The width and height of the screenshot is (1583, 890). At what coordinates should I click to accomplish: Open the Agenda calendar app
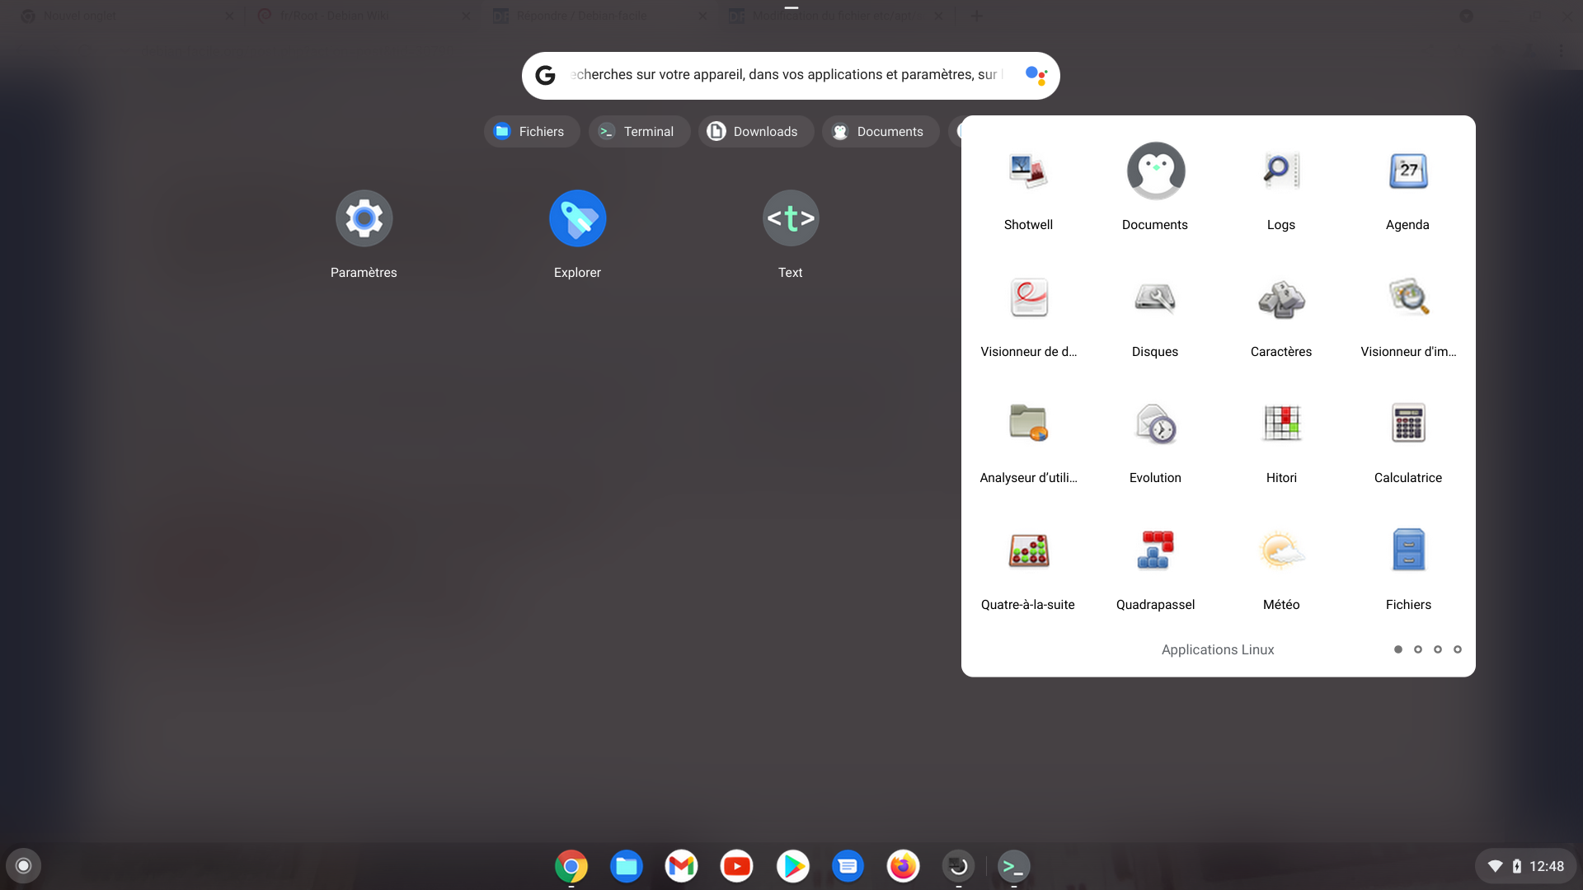pos(1407,171)
